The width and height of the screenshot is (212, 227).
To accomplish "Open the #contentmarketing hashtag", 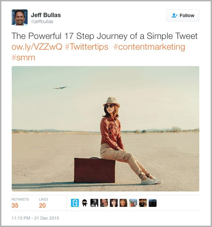I will (149, 47).
